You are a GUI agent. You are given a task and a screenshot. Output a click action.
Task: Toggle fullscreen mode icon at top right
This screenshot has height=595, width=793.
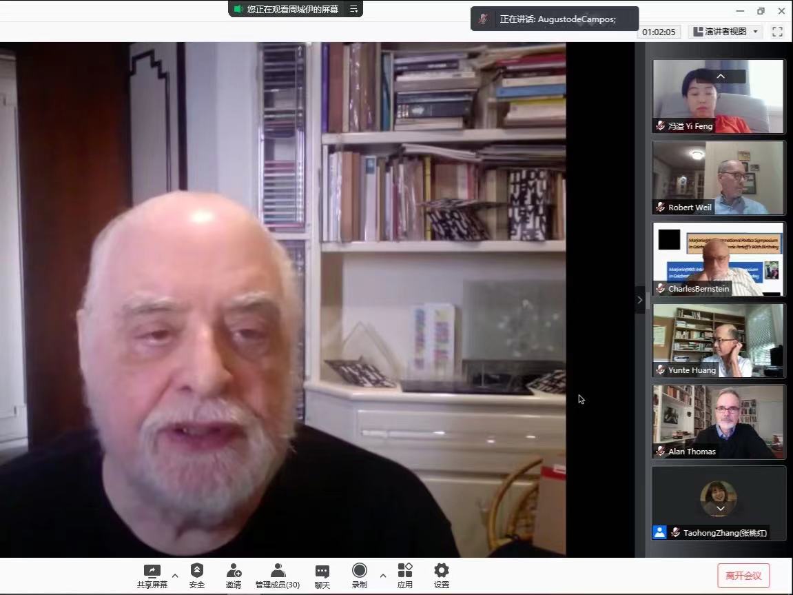click(x=777, y=32)
